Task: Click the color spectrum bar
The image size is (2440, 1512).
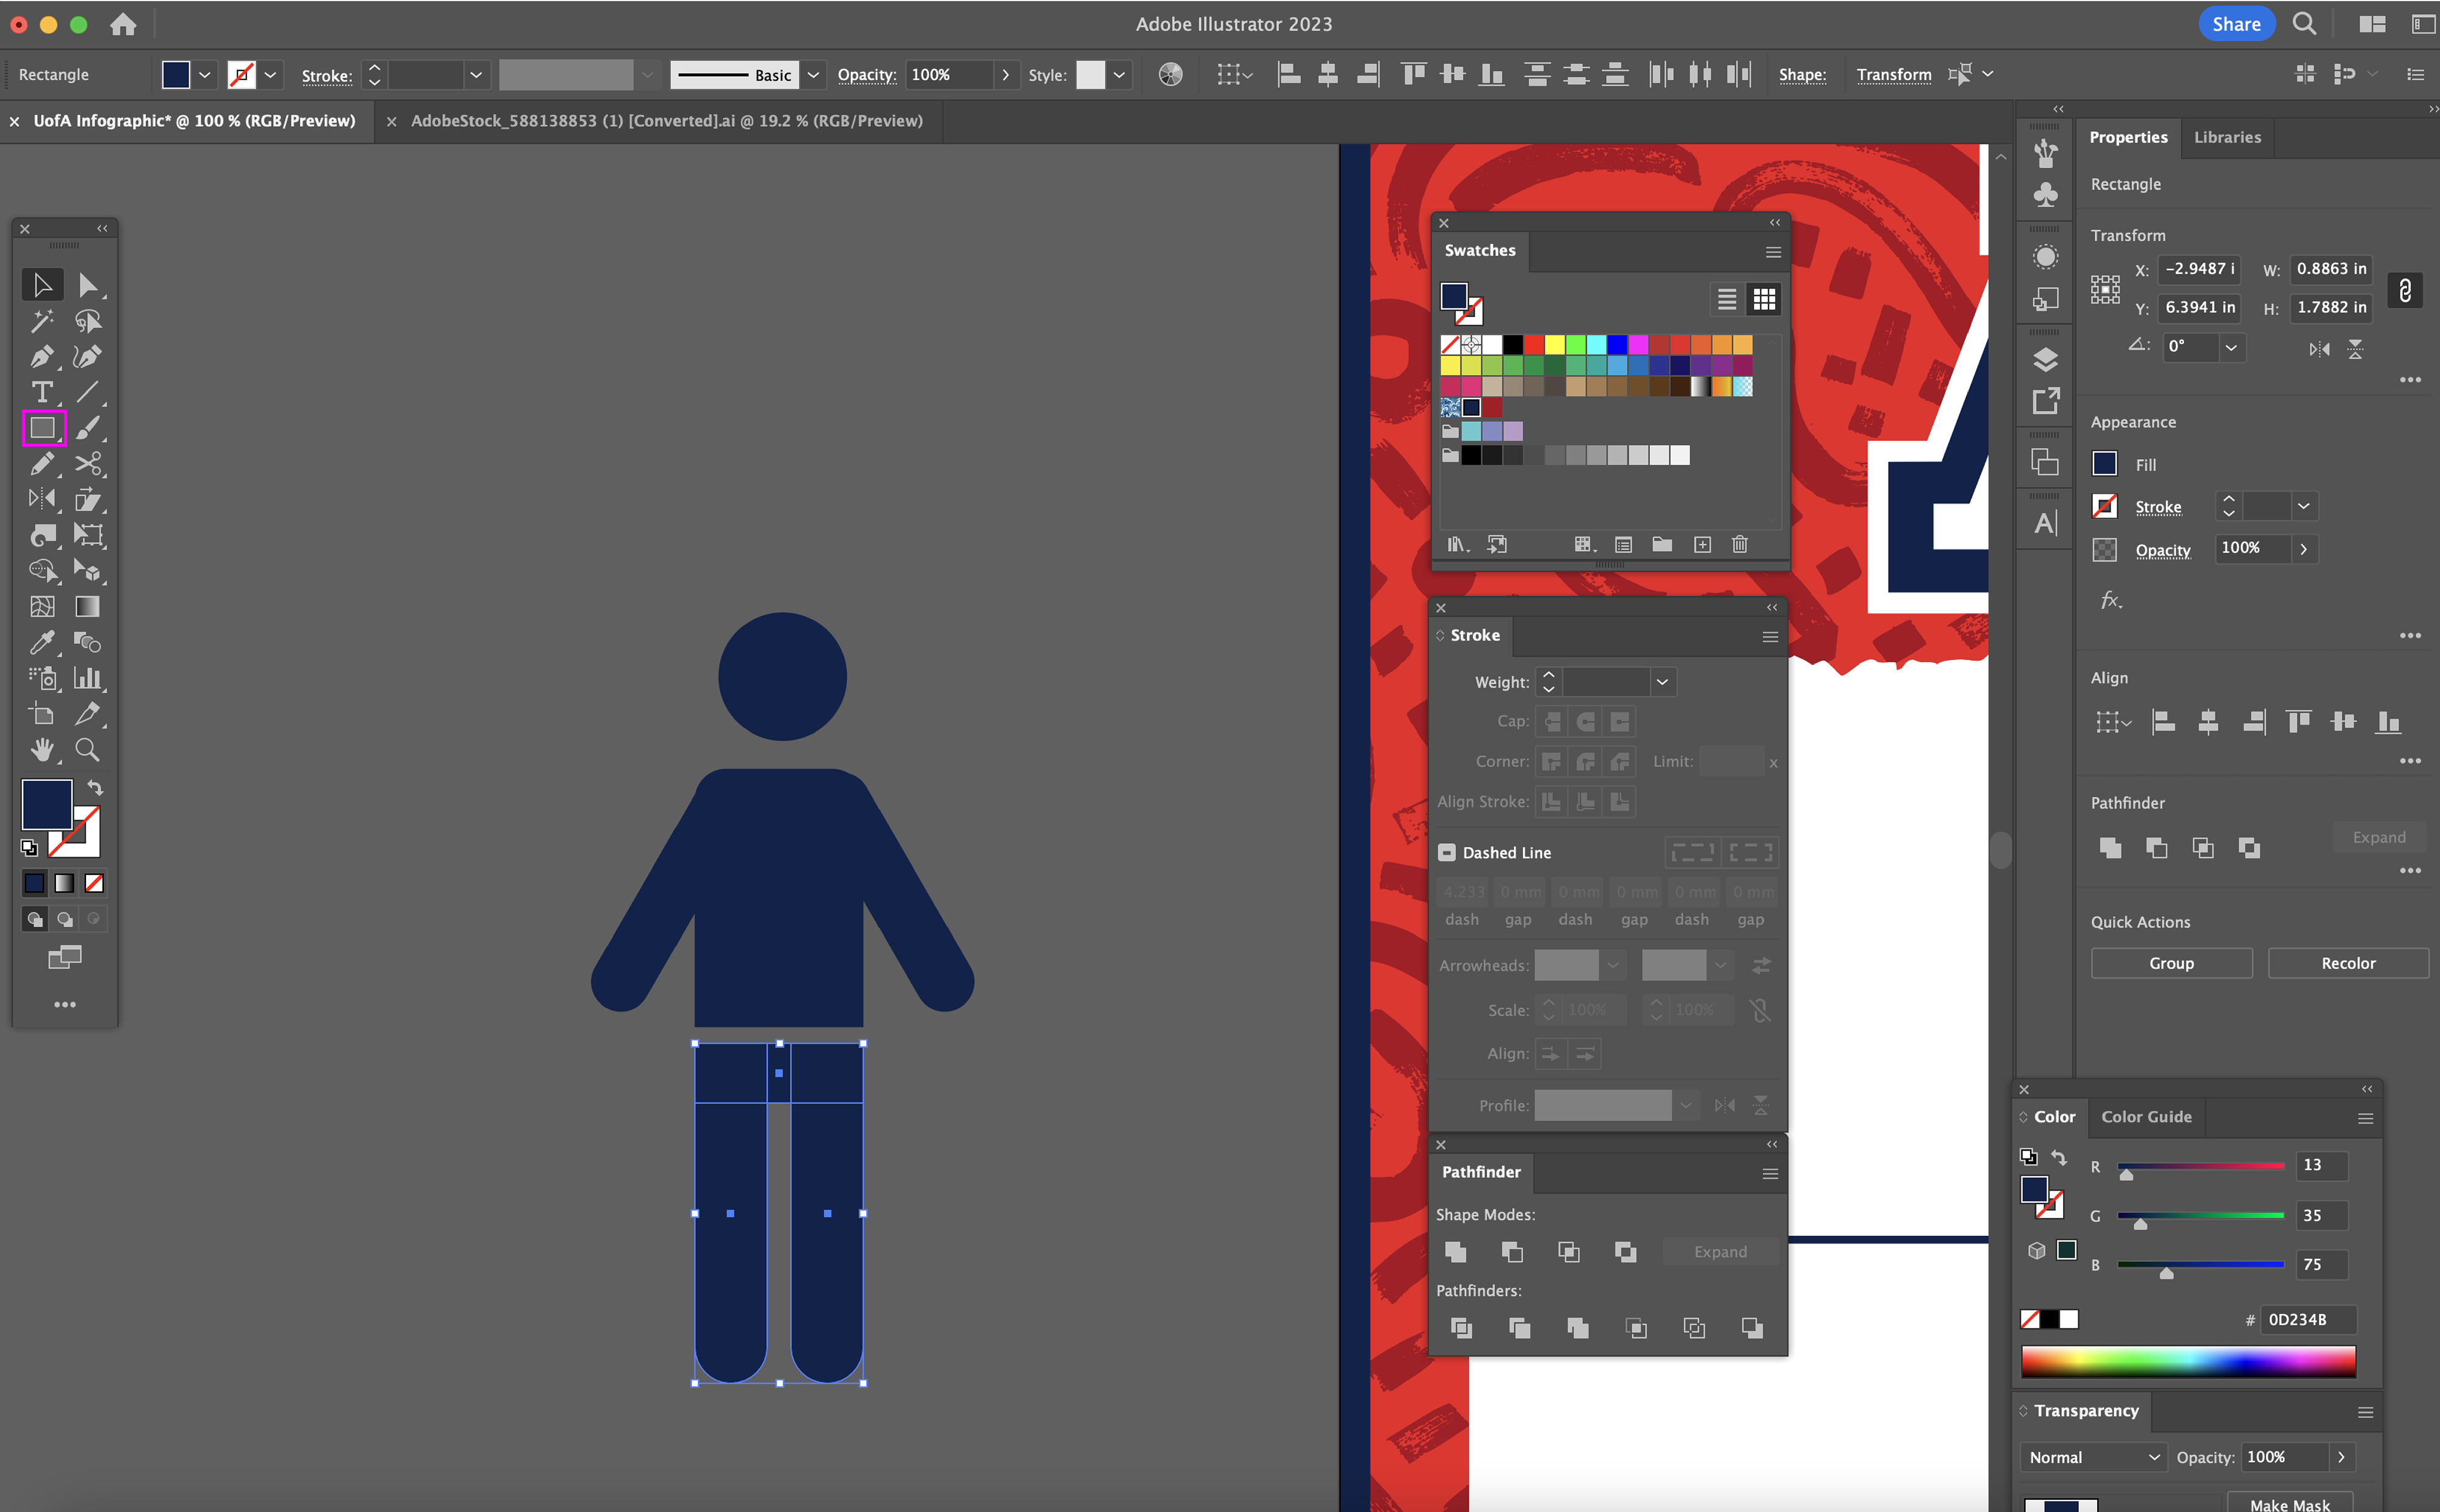Action: point(2188,1361)
